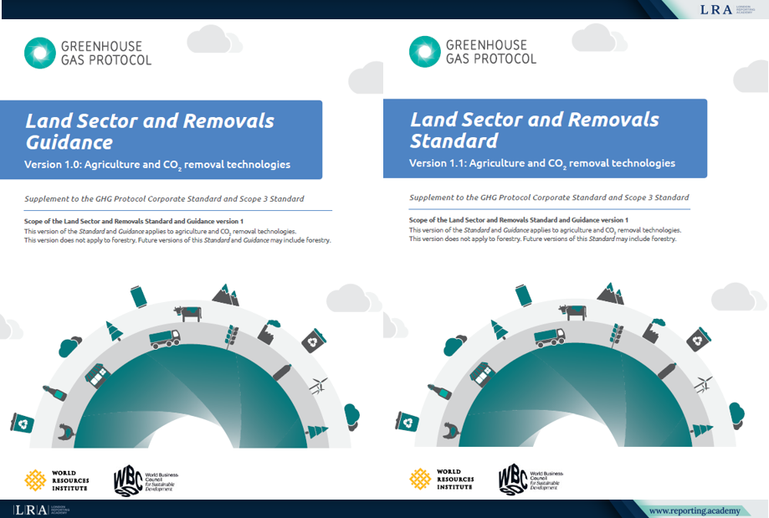
Task: Click the Greenhouse Gas Protocol logo on left cover
Action: [88, 53]
